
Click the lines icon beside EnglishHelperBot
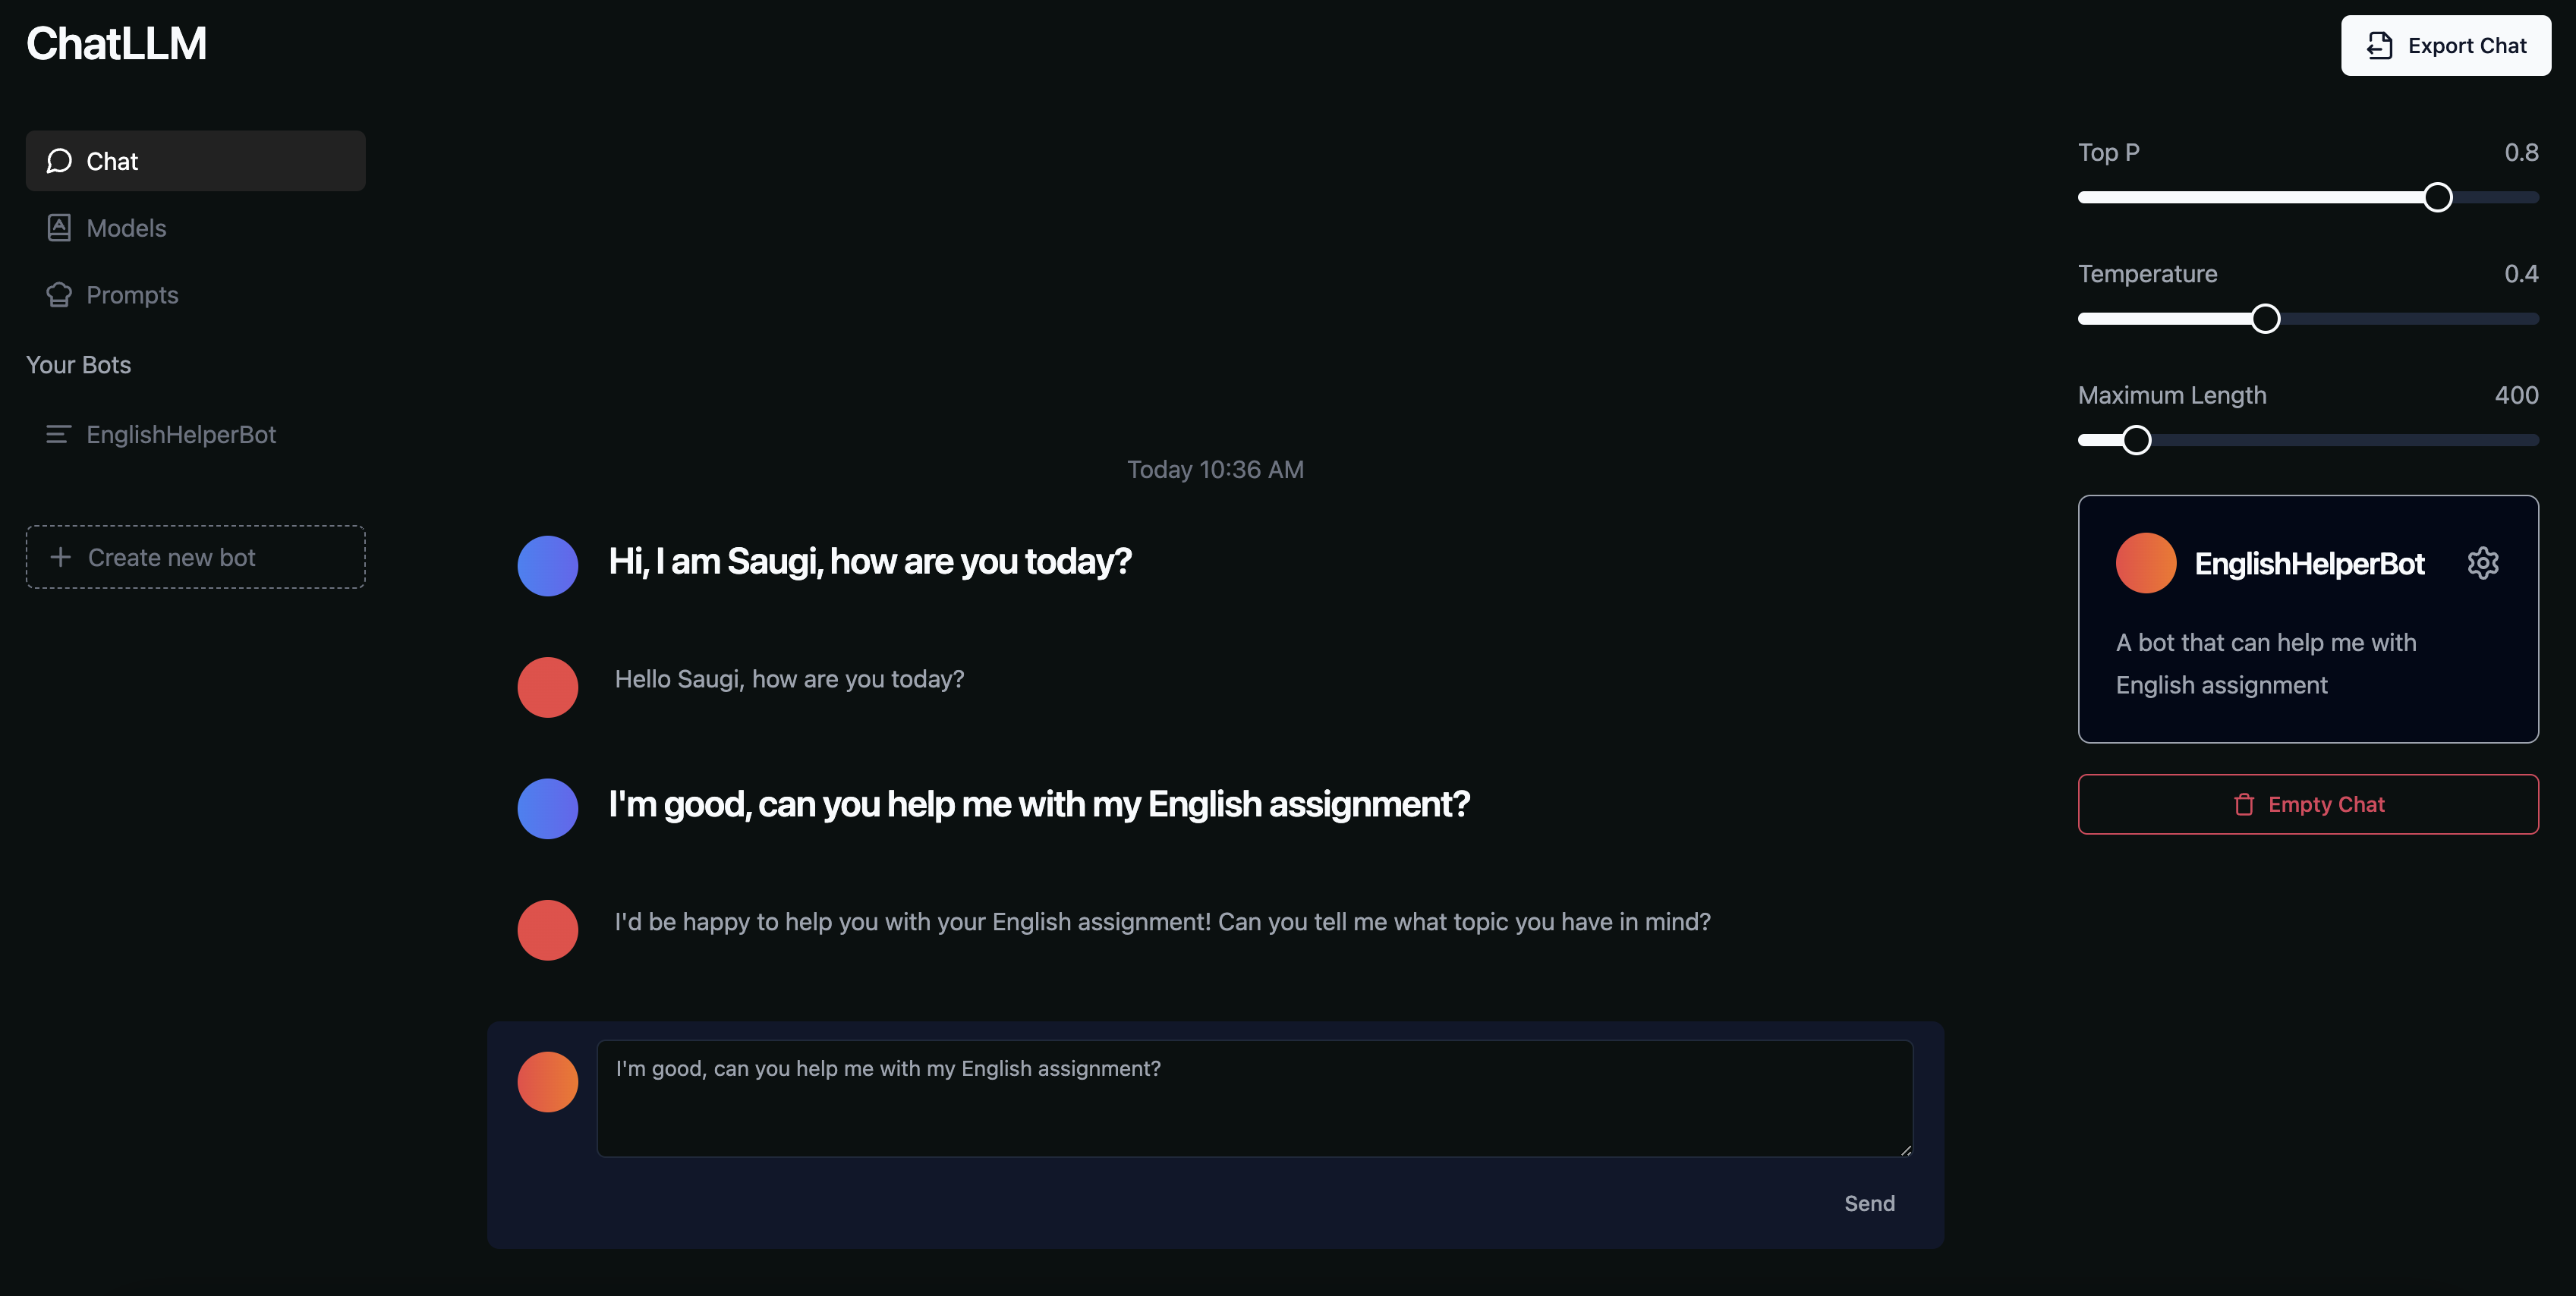tap(58, 434)
